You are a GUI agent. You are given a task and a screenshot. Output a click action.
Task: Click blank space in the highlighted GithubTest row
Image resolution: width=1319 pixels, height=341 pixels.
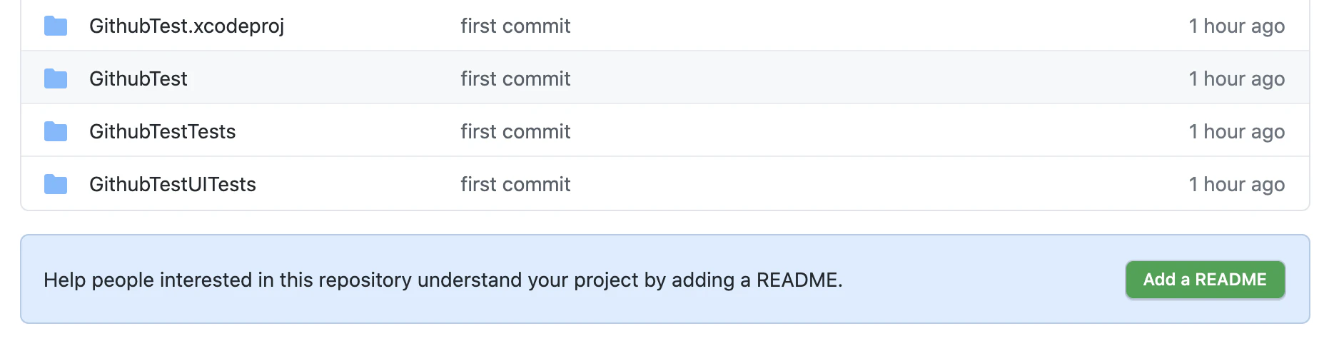[x=878, y=78]
